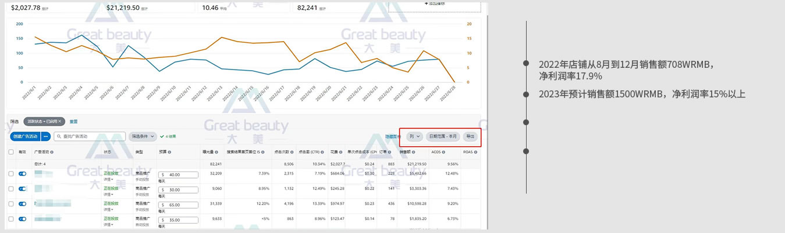Click the three-dot more options button

45,137
